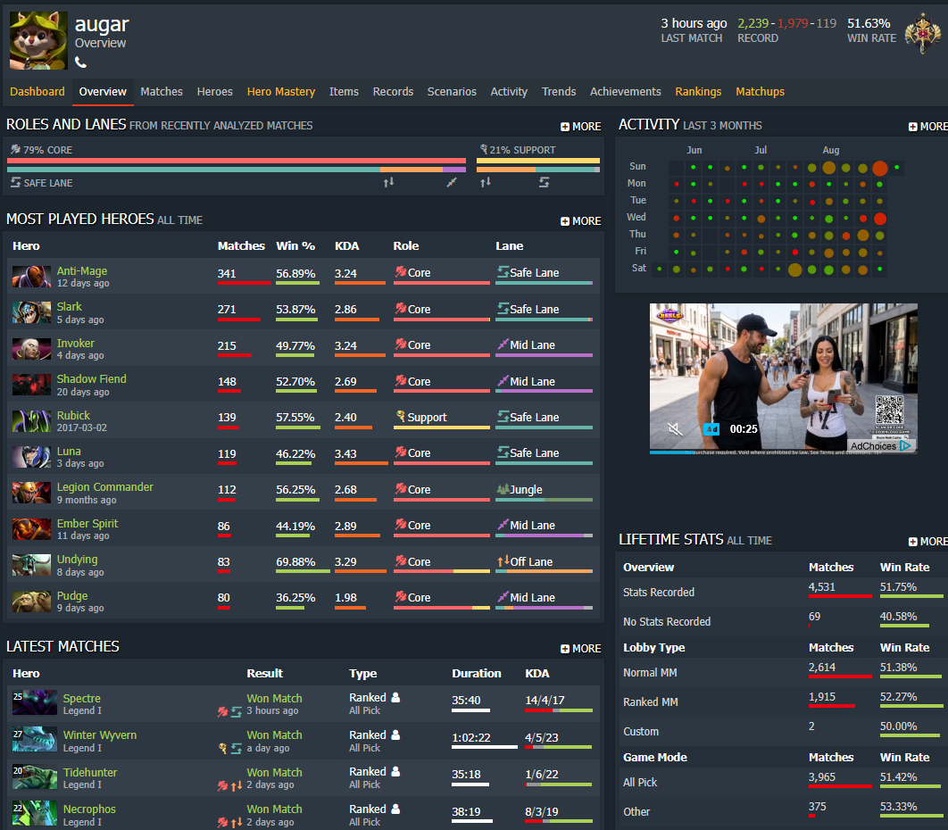948x830 pixels.
Task: Click the Off Lane icon for Undying
Action: click(503, 561)
